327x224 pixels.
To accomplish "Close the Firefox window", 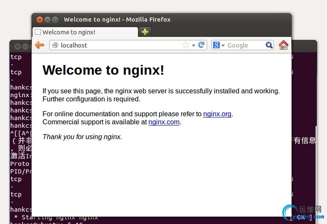I will (x=40, y=20).
